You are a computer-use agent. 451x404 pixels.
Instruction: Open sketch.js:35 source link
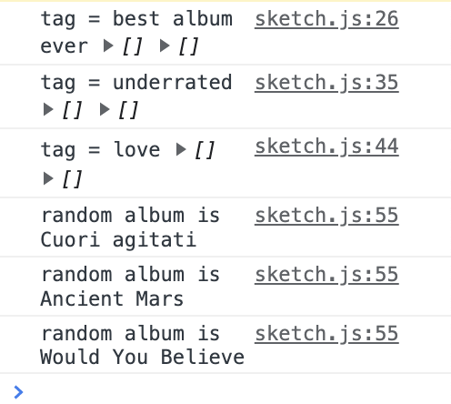point(326,83)
